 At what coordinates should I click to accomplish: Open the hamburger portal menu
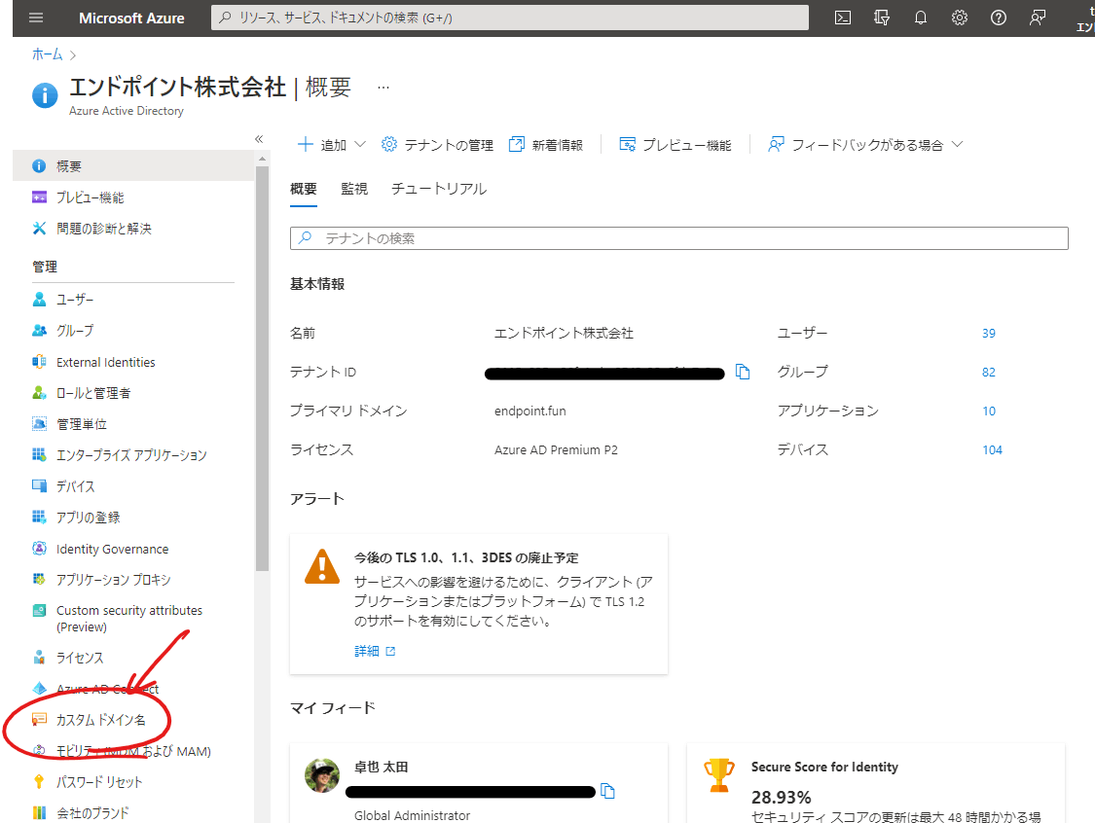[36, 18]
